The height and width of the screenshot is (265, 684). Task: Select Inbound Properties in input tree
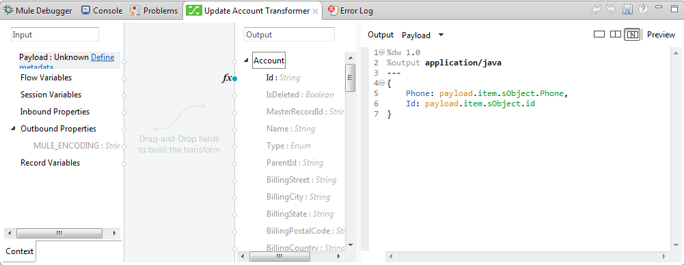coord(55,112)
